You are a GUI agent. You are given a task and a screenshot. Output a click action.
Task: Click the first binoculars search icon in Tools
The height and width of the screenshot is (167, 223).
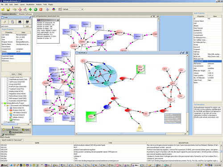coord(20,22)
